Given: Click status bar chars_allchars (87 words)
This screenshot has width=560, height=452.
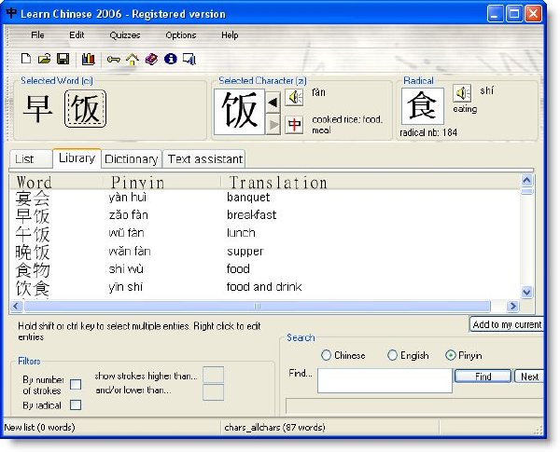Looking at the screenshot, I should (x=274, y=427).
